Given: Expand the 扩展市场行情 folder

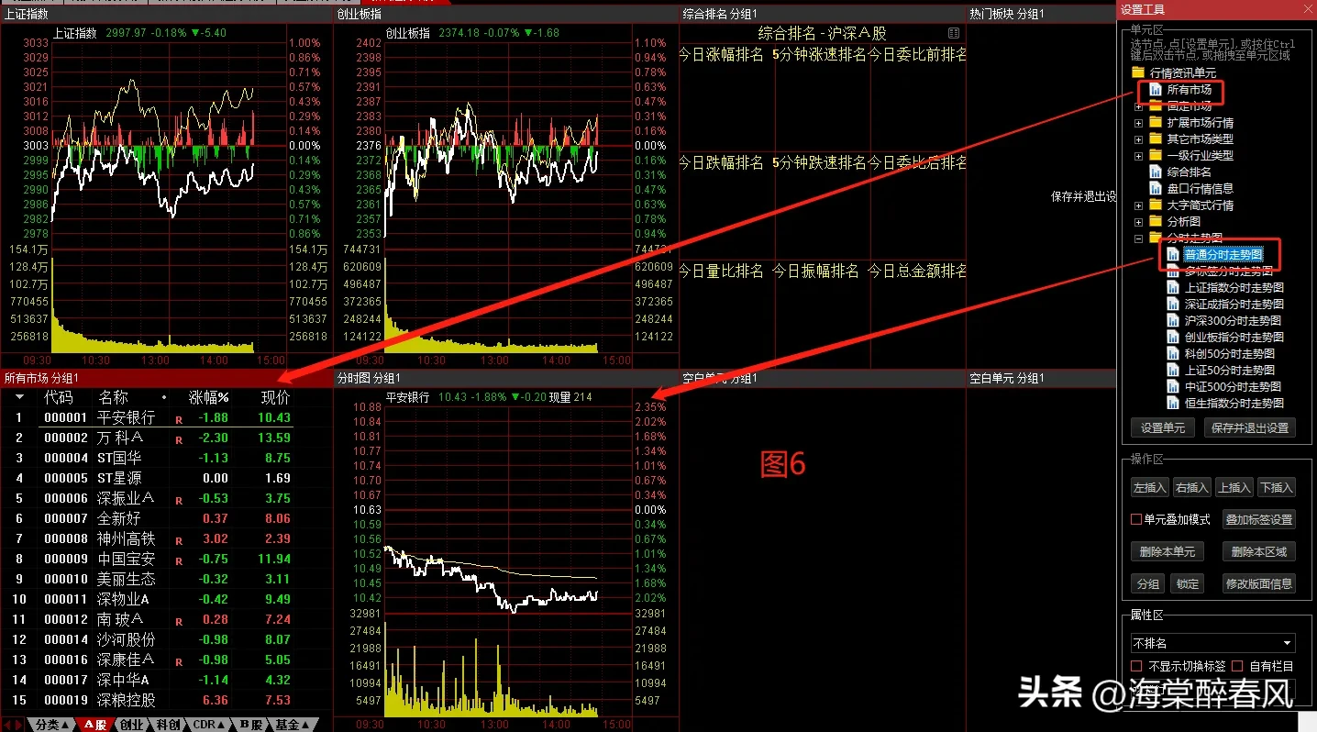Looking at the screenshot, I should (1139, 123).
